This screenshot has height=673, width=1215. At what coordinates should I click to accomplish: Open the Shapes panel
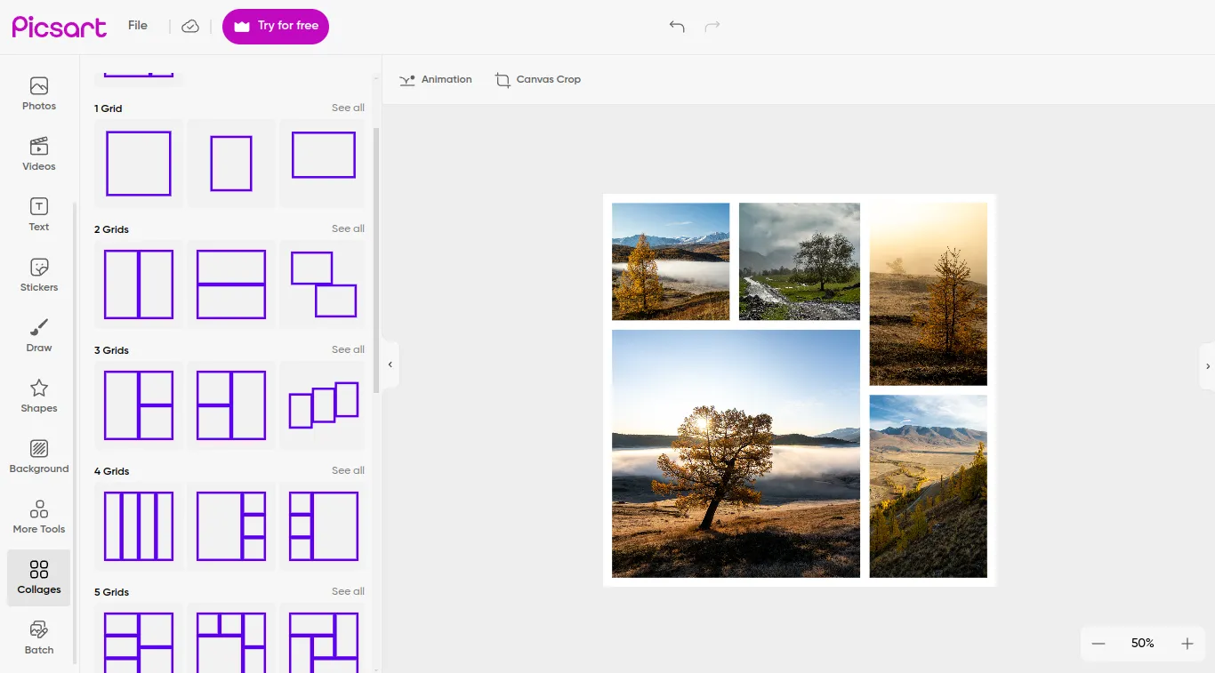coord(38,396)
